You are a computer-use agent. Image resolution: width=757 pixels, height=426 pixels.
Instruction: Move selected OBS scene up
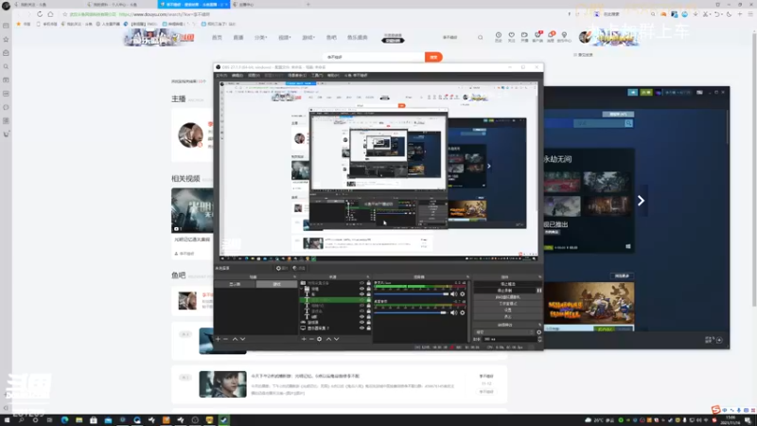[x=235, y=339]
